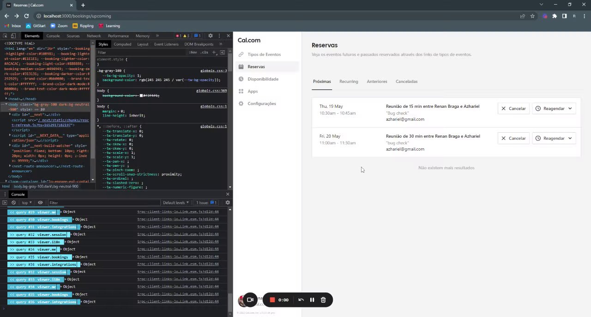
Task: Delete the recording with the trash icon
Action: click(323, 299)
